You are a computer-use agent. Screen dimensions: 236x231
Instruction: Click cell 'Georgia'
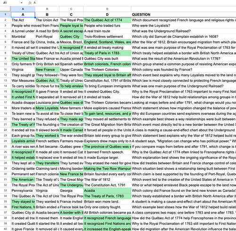tap(71, 190)
